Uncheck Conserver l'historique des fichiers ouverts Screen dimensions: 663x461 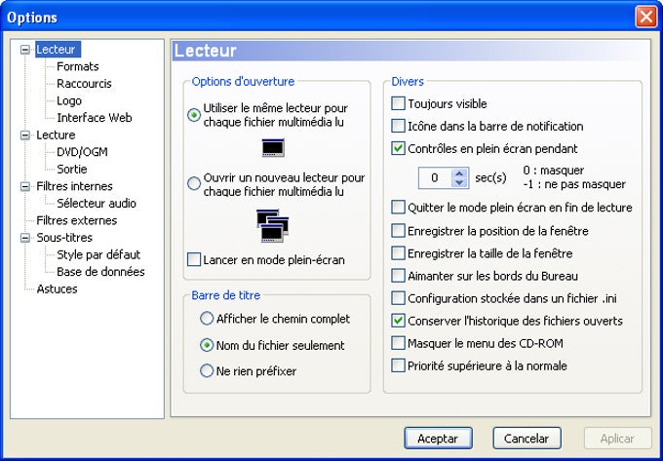[398, 321]
